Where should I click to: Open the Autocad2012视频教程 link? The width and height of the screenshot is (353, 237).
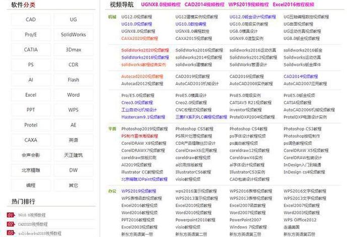[142, 84]
